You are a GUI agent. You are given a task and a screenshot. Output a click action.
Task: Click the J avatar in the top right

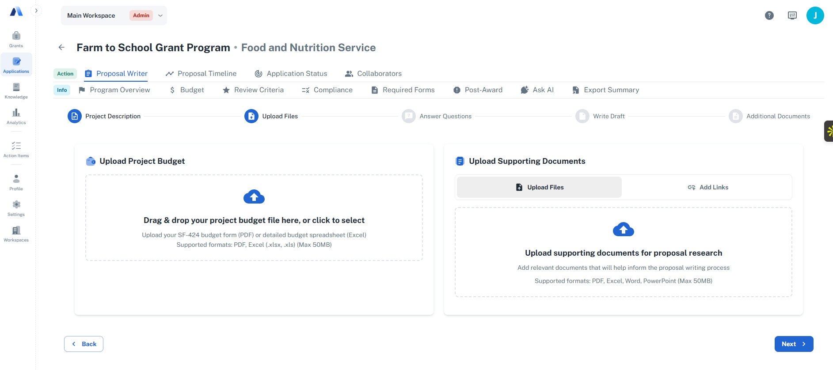pos(815,15)
